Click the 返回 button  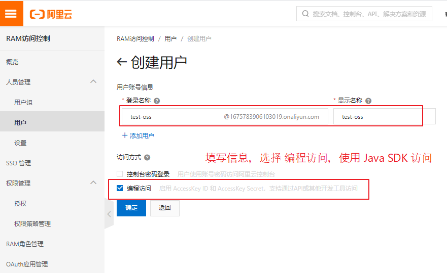click(165, 208)
